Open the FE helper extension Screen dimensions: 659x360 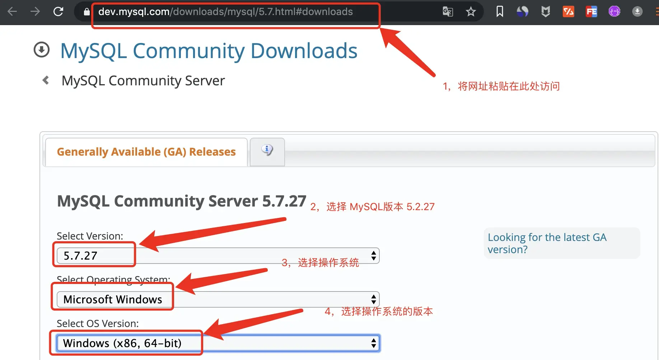(x=592, y=12)
